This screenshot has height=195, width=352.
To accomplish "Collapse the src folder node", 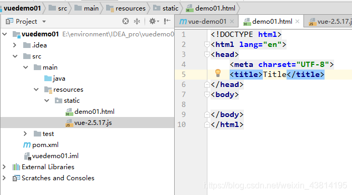I will tap(15, 56).
